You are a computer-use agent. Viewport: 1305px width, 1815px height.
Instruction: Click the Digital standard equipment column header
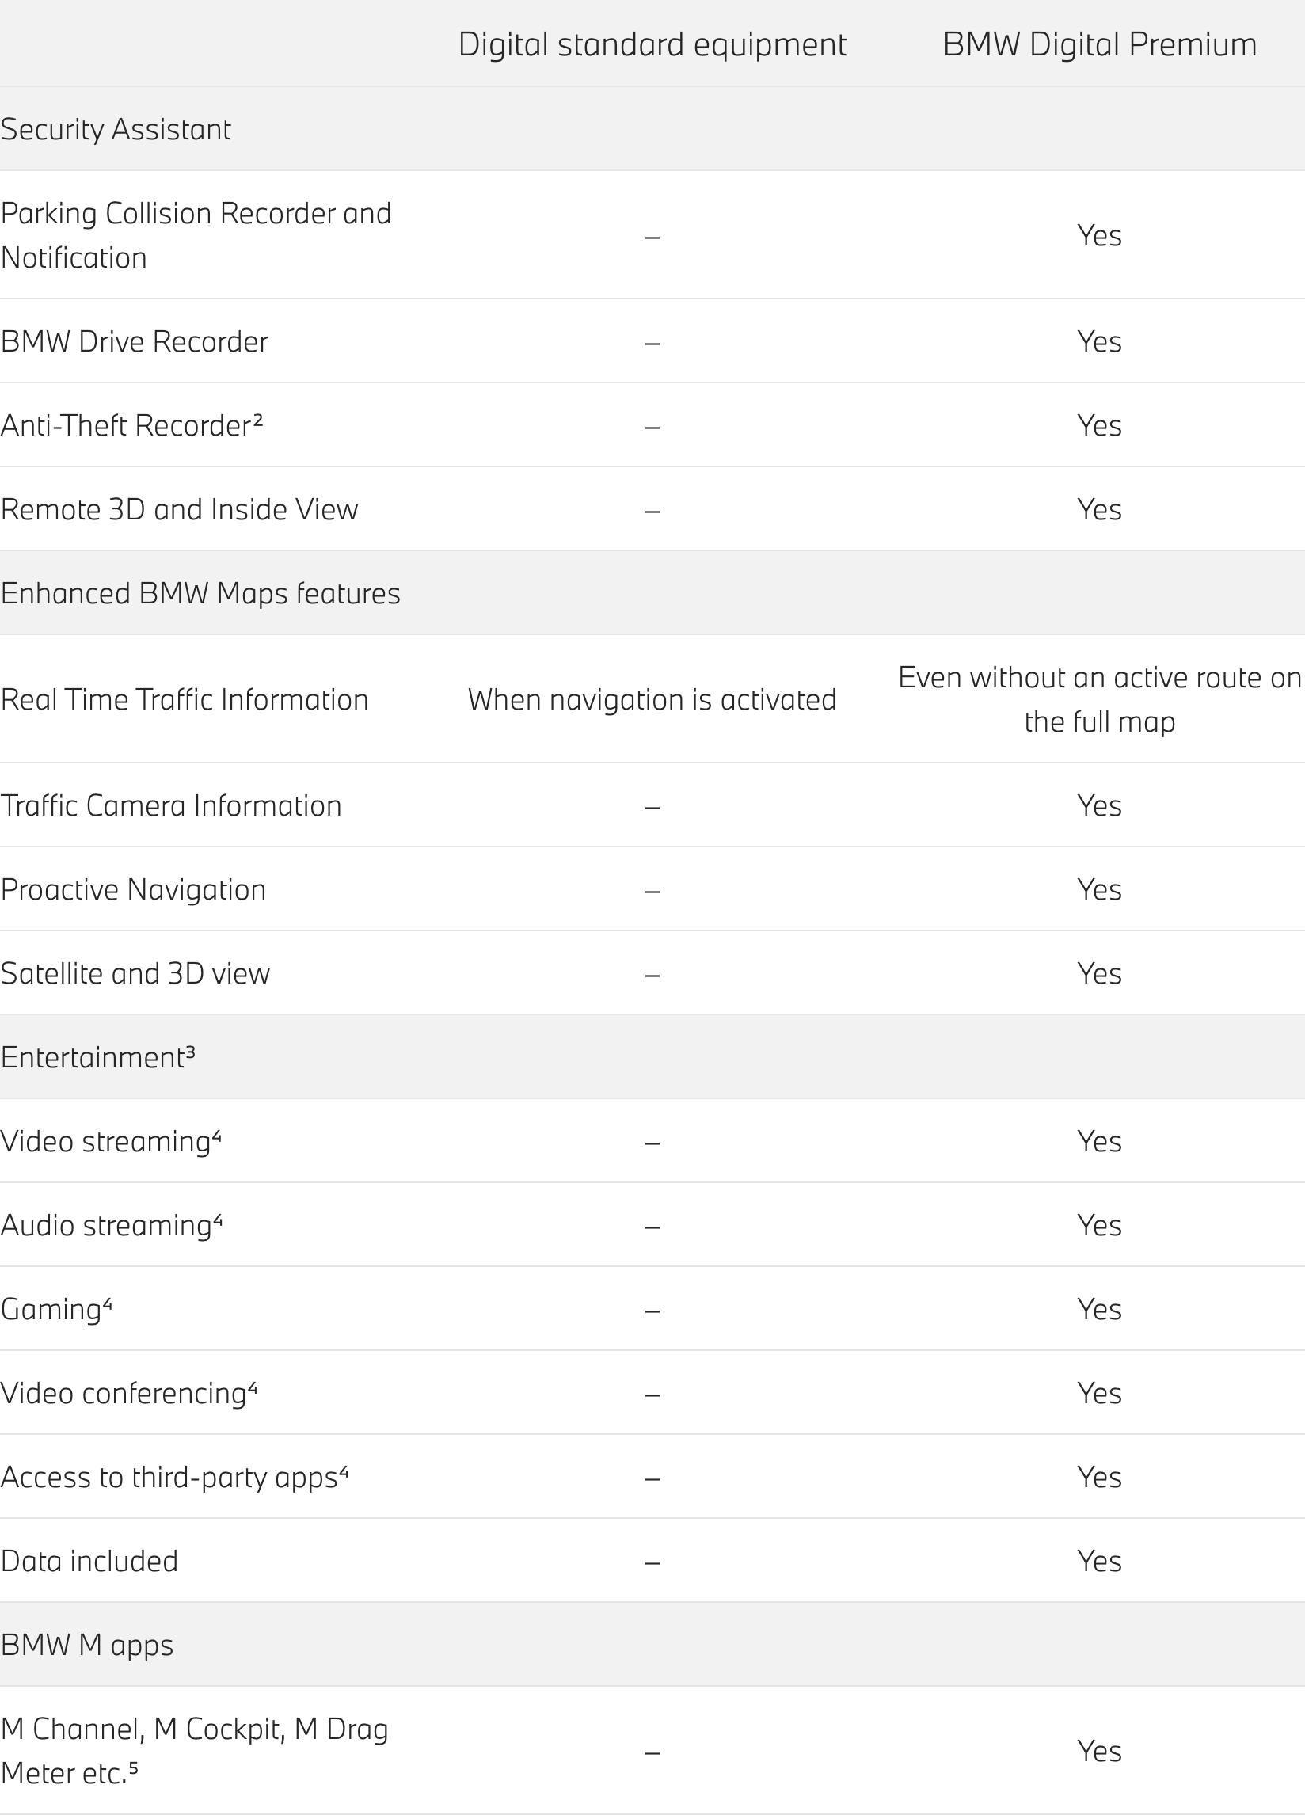[652, 45]
